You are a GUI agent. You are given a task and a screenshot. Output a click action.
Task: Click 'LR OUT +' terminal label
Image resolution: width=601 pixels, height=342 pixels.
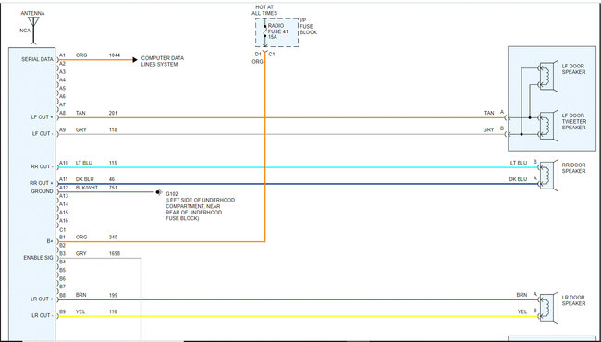coord(43,299)
